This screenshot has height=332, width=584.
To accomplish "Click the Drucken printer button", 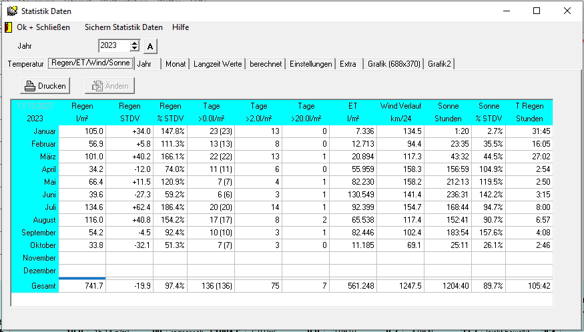I will [45, 85].
